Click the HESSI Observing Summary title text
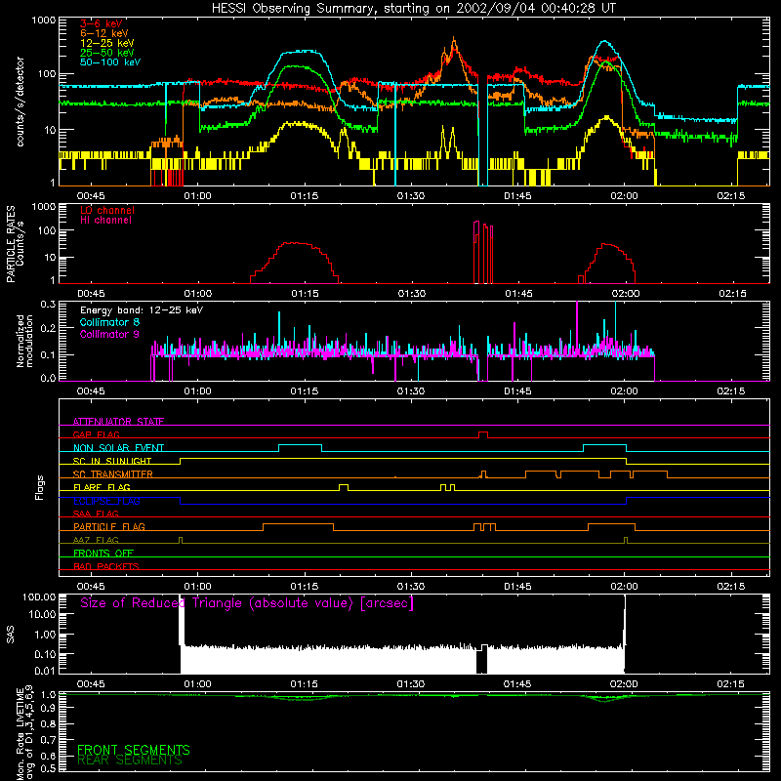Viewport: 781px width, 781px height. 414,9
